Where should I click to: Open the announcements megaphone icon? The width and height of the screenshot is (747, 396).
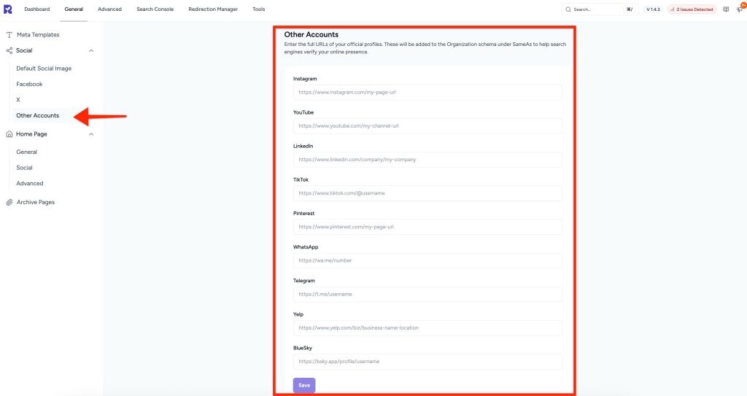[739, 9]
